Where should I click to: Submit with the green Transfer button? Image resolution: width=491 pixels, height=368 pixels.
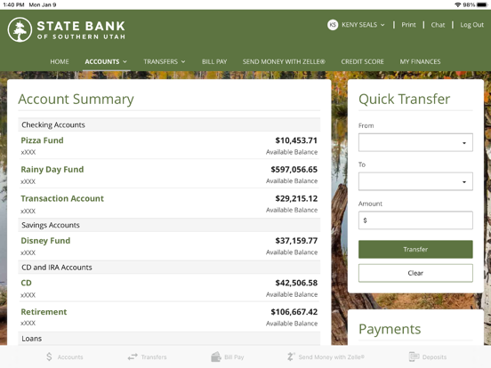(x=415, y=250)
